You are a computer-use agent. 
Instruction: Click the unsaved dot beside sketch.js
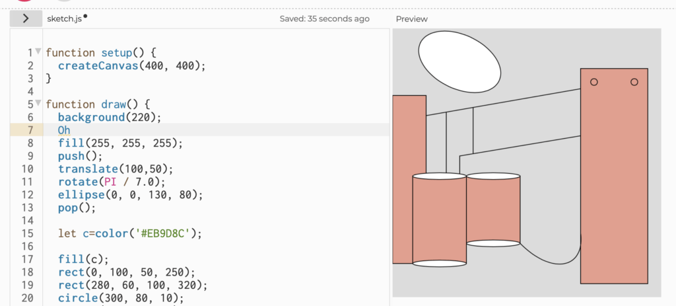click(85, 17)
